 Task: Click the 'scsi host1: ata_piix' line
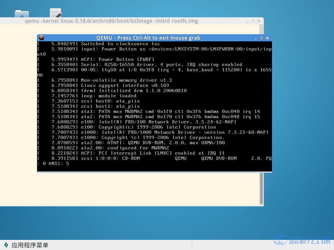89,106
